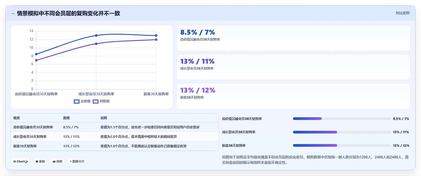
Task: Click the 运营组 legend color box
Action: click(76, 101)
